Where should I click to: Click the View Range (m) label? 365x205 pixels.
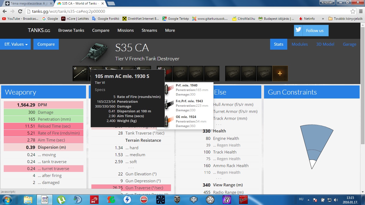(228, 185)
